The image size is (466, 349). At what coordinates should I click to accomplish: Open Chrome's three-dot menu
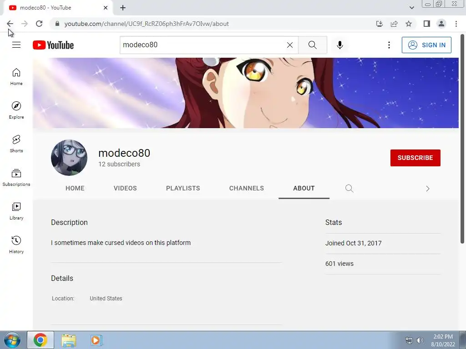pyautogui.click(x=456, y=24)
